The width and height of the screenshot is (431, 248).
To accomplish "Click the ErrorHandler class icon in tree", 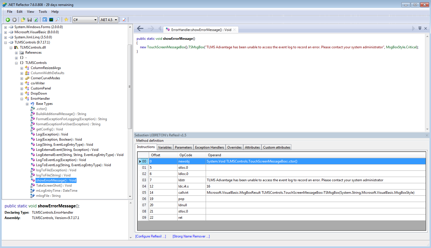I will point(27,99).
